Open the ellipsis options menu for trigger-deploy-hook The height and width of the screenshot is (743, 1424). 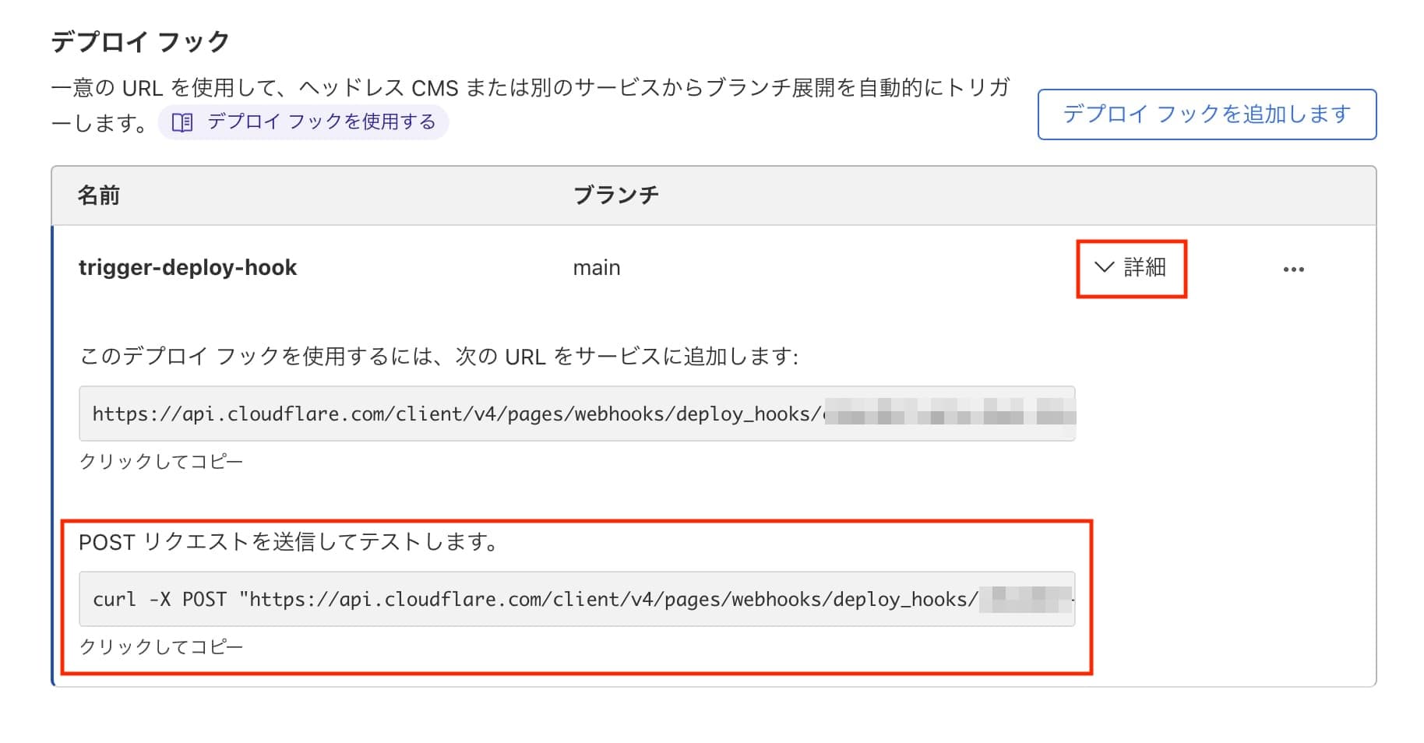point(1295,268)
